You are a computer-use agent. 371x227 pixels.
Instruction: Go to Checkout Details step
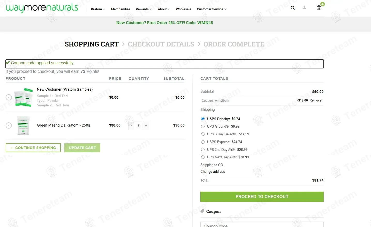pyautogui.click(x=161, y=44)
